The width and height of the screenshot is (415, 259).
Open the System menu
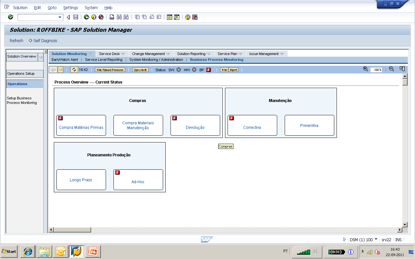[x=91, y=7]
